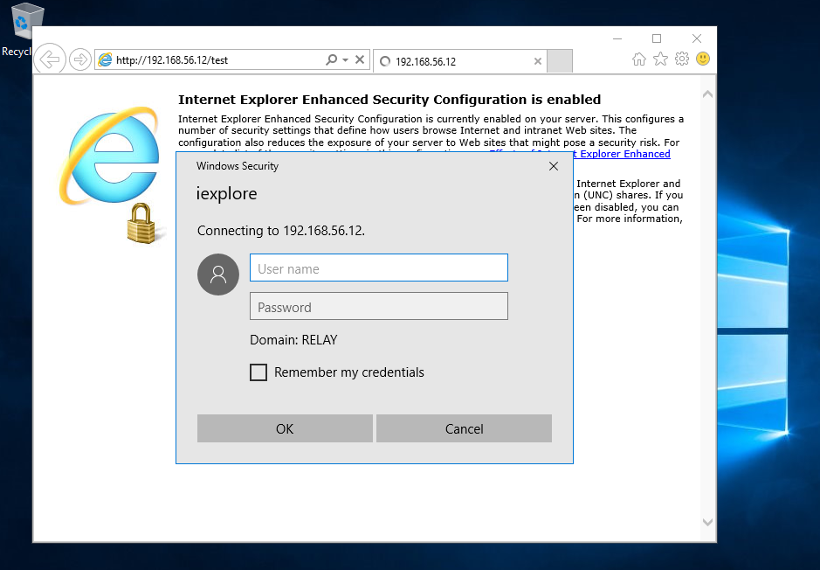
Task: Close the Windows Security dialog with X
Action: click(554, 165)
